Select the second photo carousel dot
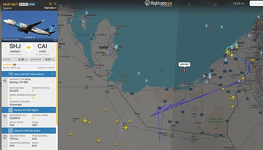Screen dimensions: 263x150 click(x=28, y=38)
